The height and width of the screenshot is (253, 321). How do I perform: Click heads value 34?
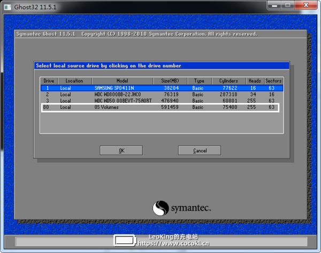(253, 94)
